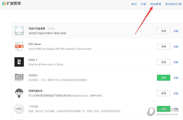Open 恢复 link in header
Viewport: 183px width, 120px height.
pos(143,4)
